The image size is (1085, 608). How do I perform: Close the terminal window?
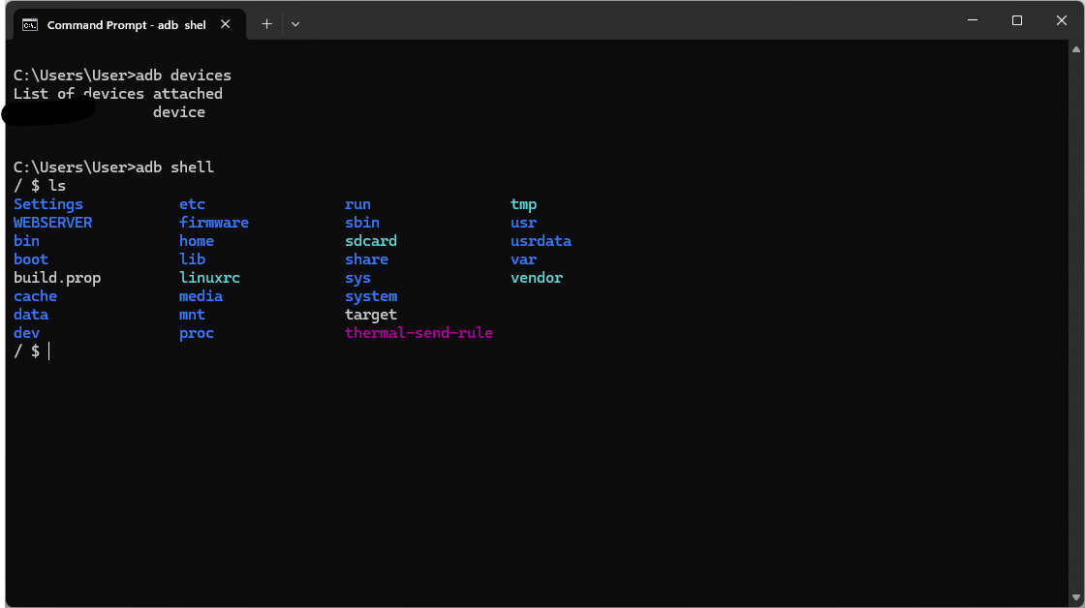[1062, 20]
